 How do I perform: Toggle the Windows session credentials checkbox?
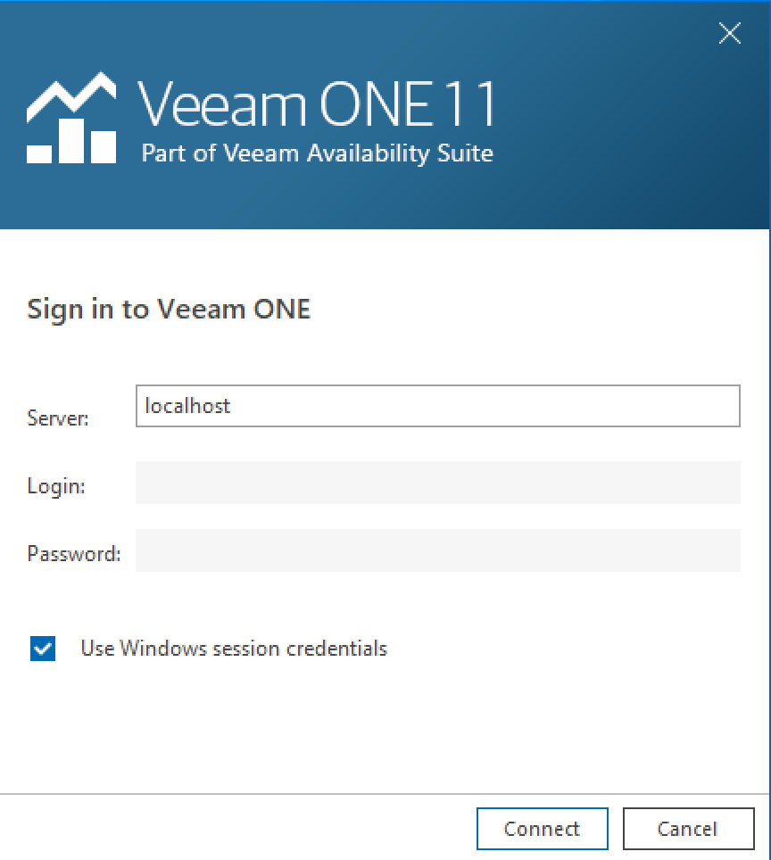point(42,649)
